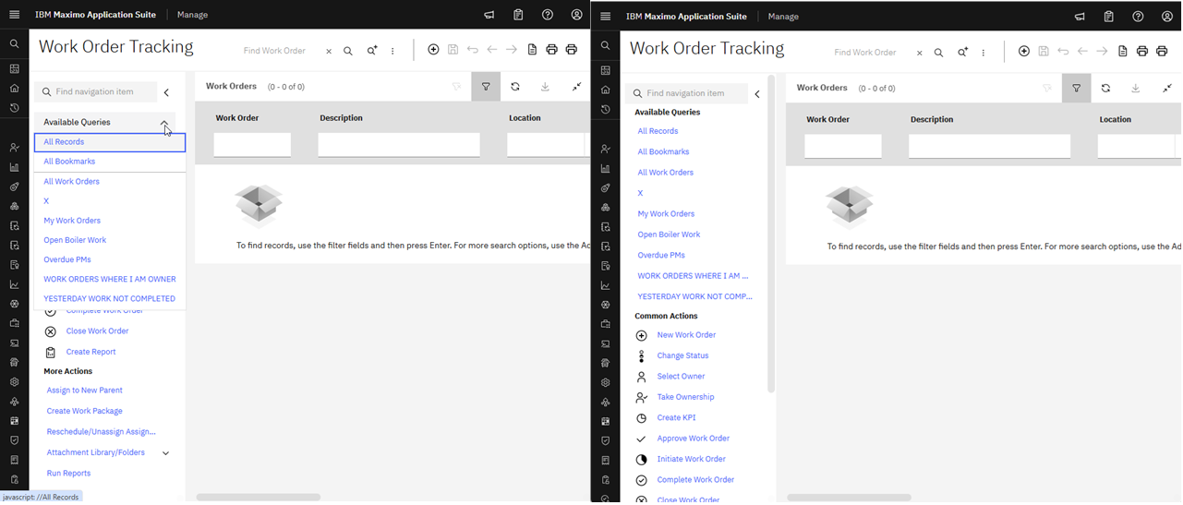The height and width of the screenshot is (505, 1183).
Task: Choose Overdue PMs in left dropdown
Action: click(110, 259)
